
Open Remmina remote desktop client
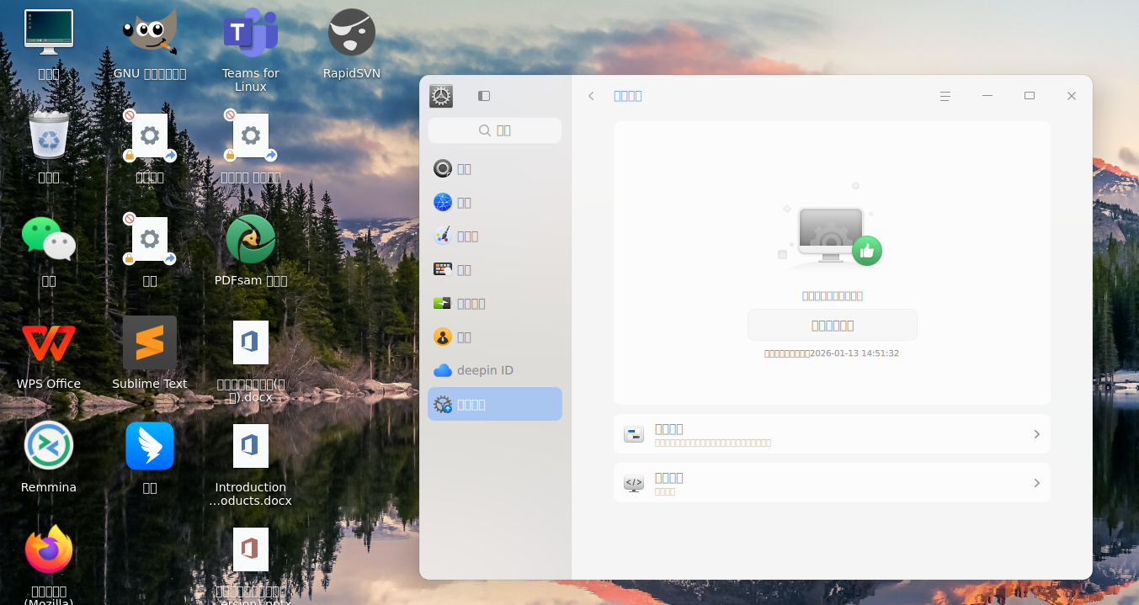[49, 446]
